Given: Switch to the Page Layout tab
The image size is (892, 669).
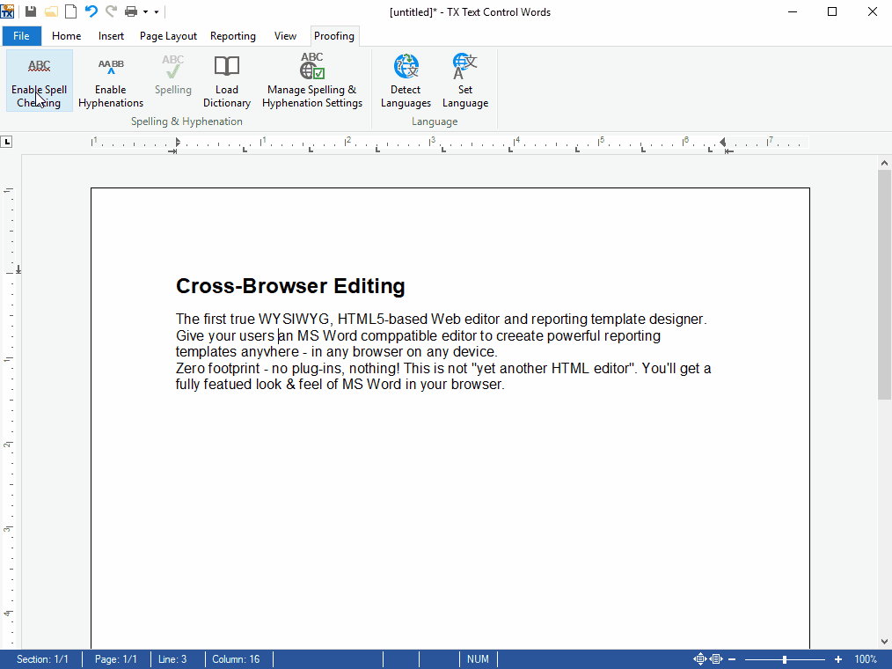Looking at the screenshot, I should [168, 36].
